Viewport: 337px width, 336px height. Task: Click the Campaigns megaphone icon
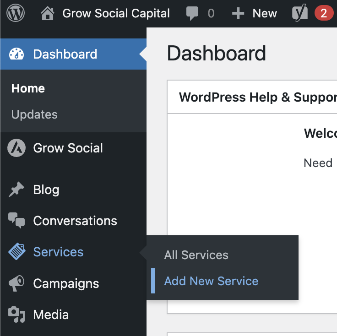[x=16, y=283]
